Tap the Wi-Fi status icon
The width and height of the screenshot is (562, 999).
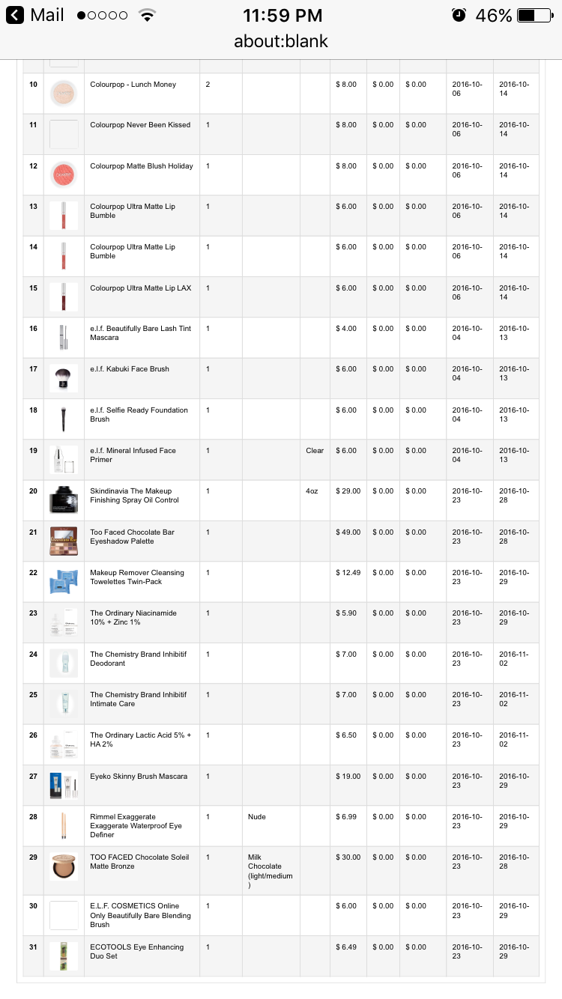pos(147,15)
